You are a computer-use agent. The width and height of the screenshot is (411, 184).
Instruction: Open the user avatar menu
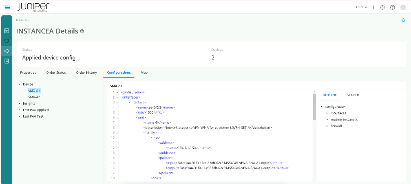(x=403, y=7)
